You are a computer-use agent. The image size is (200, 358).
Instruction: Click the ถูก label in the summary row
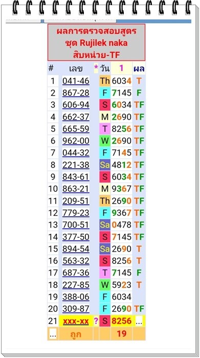click(x=76, y=334)
